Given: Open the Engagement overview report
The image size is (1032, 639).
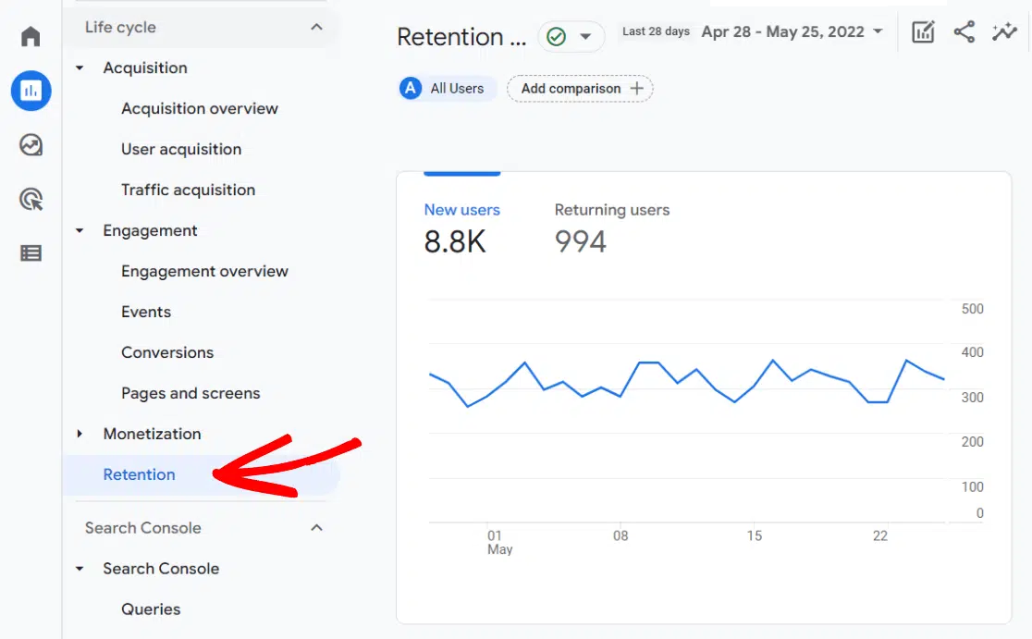Looking at the screenshot, I should (204, 271).
